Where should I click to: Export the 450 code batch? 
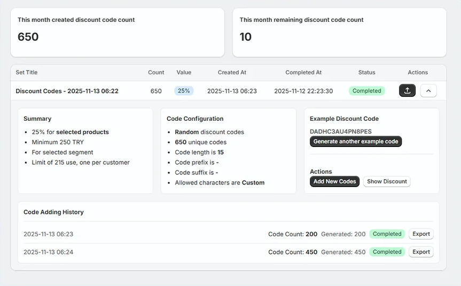[421, 252]
